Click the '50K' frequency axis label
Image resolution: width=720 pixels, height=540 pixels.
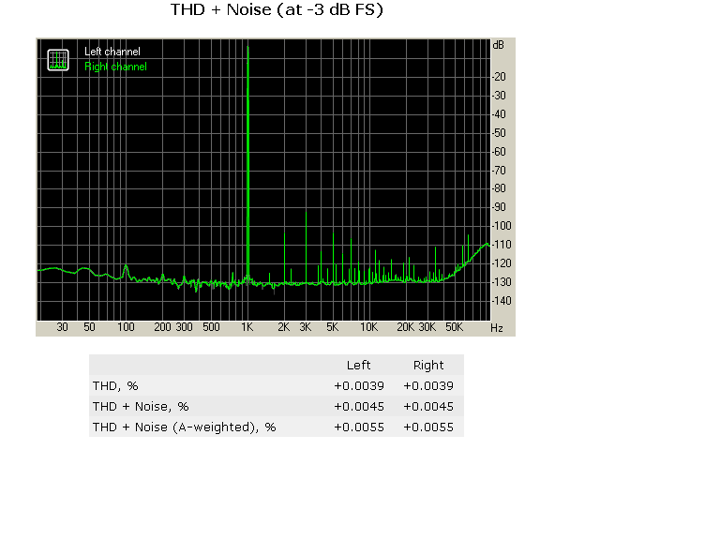tap(454, 327)
